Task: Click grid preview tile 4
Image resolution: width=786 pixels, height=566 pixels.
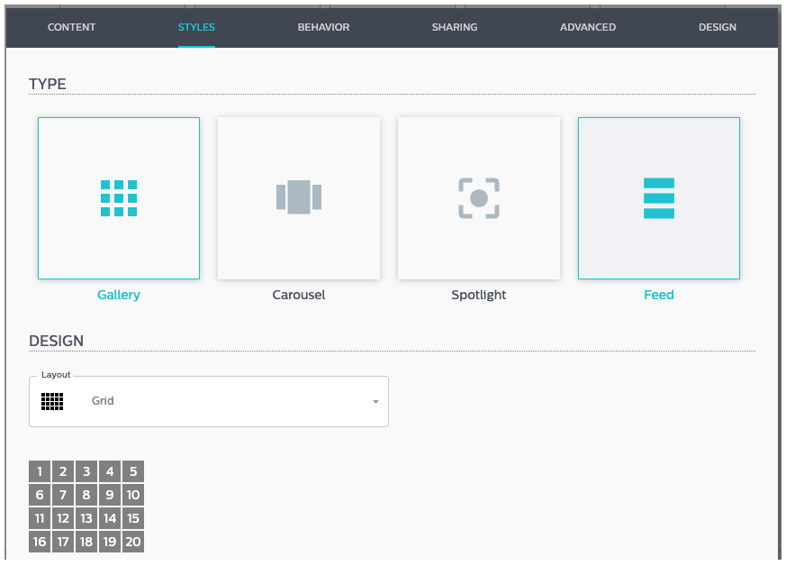Action: click(x=110, y=471)
